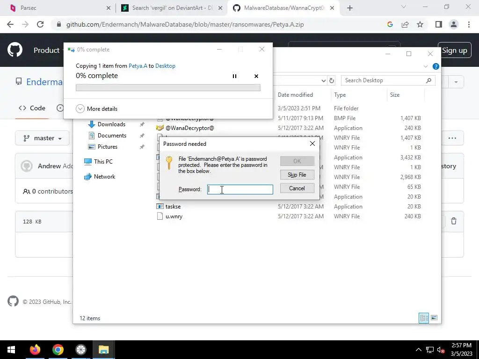Switch Explorer to large icons view

pos(434,318)
